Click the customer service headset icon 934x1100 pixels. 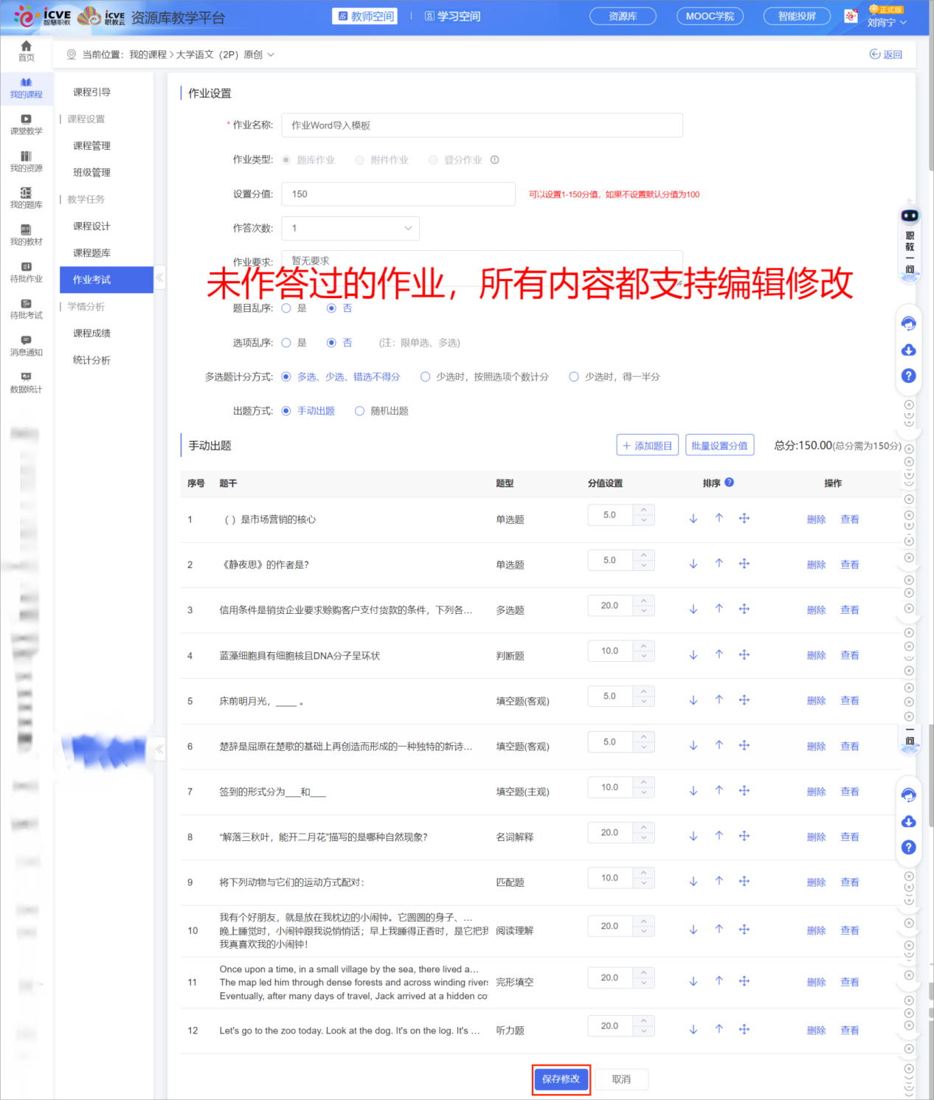(908, 323)
